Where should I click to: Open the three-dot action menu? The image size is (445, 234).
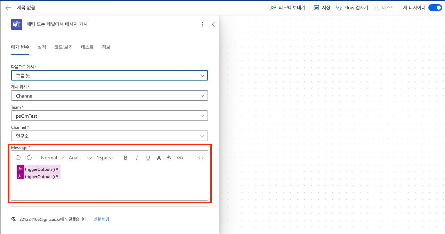(202, 24)
